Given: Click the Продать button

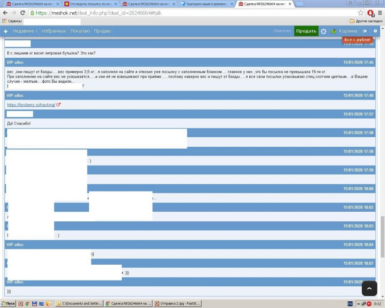Looking at the screenshot, I should 306,31.
